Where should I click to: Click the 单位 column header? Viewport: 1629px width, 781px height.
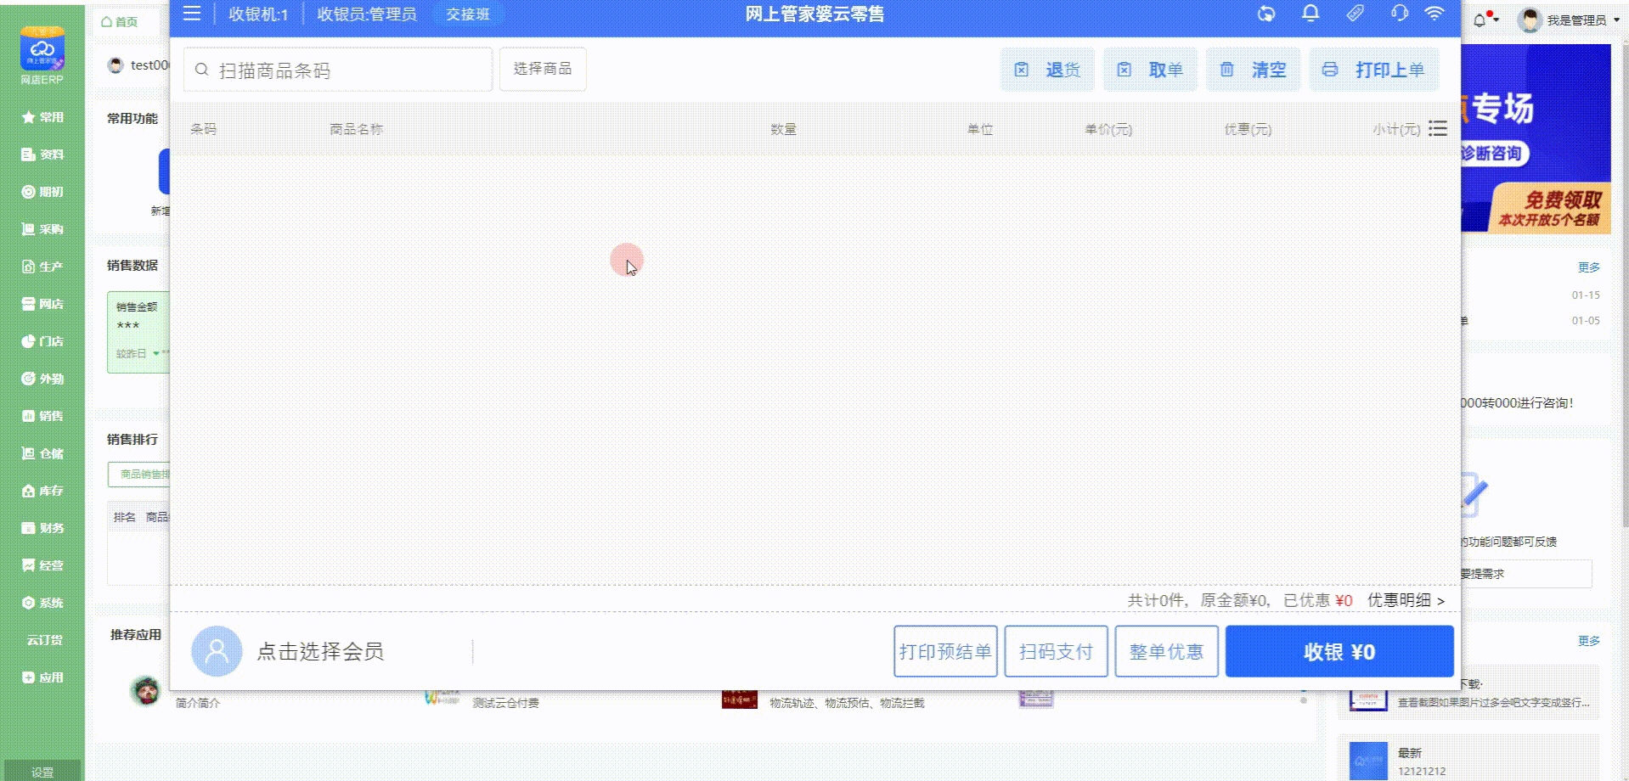[x=979, y=129]
